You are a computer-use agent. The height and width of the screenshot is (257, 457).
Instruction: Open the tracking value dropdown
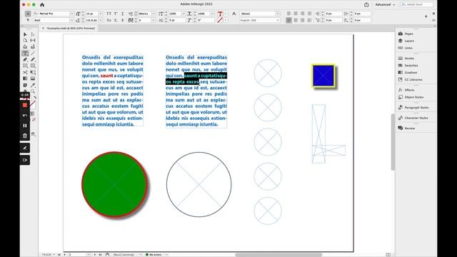coord(154,21)
